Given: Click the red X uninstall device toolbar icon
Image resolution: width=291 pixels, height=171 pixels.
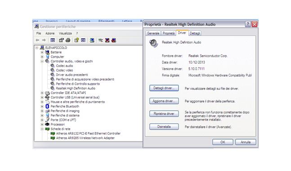Looking at the screenshot, I should click(x=107, y=40).
